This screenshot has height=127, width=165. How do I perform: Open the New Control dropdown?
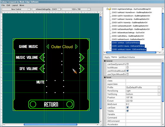pos(16,9)
